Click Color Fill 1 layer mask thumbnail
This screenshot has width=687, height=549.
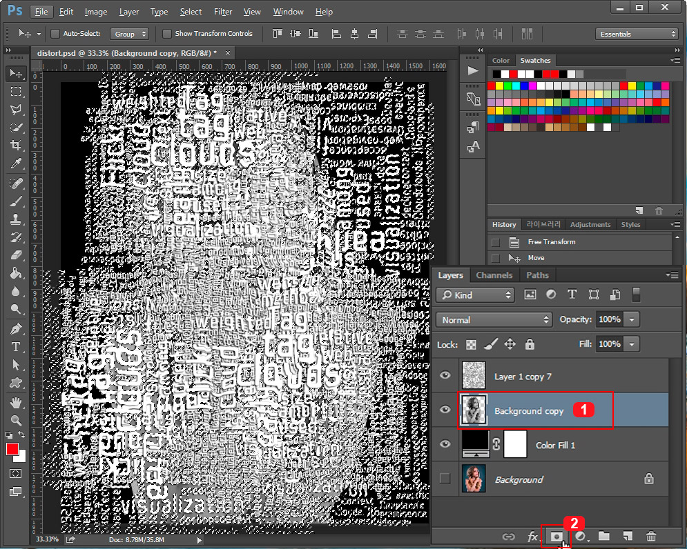[x=515, y=444]
